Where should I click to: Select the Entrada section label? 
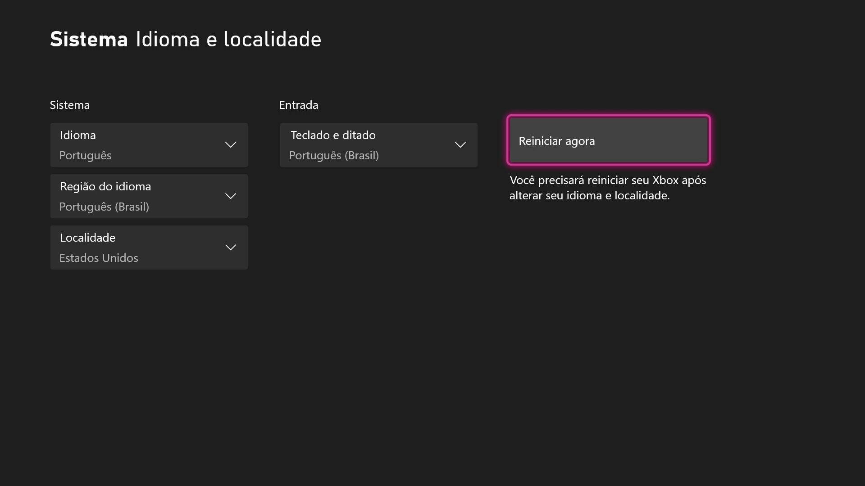click(x=299, y=105)
